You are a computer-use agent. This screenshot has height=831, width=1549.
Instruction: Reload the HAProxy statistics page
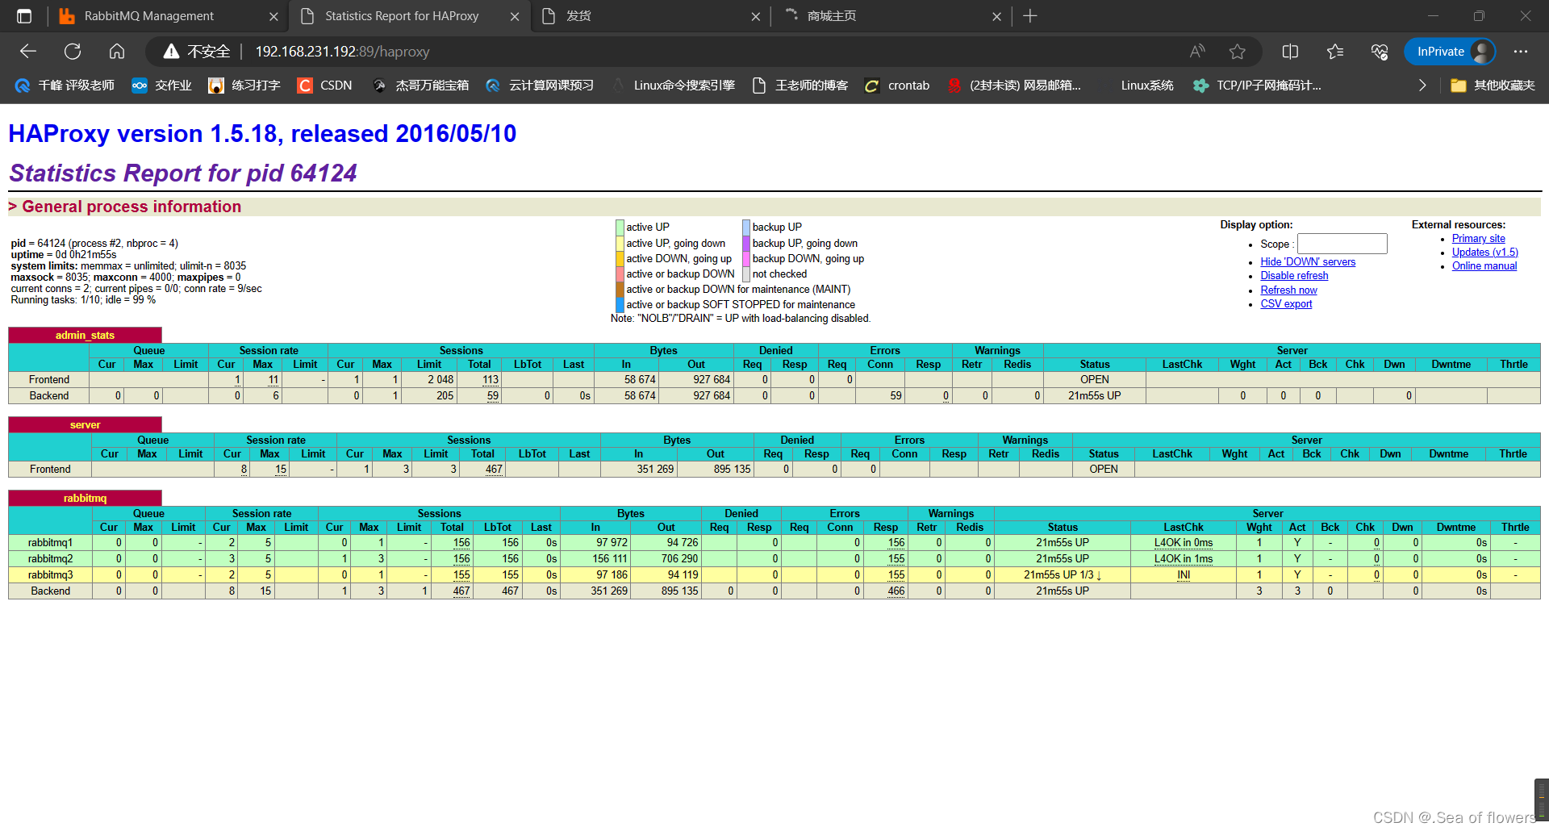[73, 52]
